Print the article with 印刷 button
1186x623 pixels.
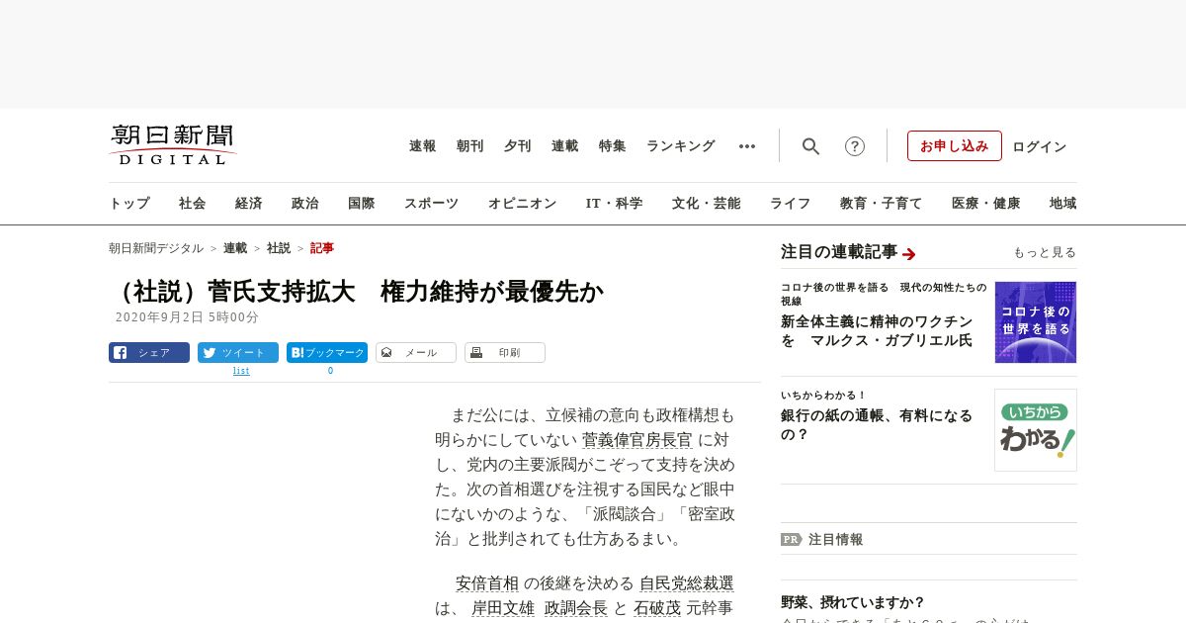click(x=505, y=352)
